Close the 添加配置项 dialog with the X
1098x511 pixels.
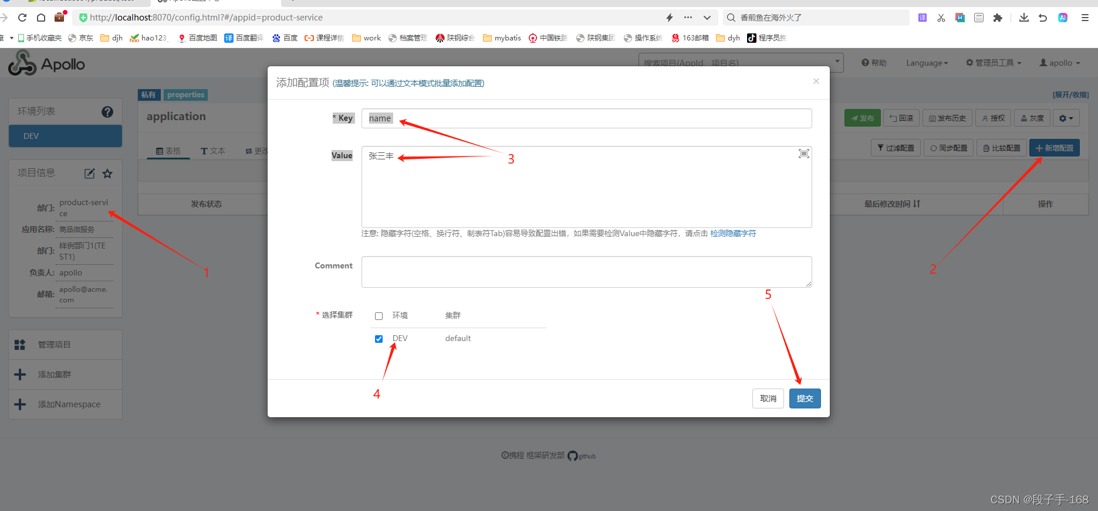pos(816,81)
